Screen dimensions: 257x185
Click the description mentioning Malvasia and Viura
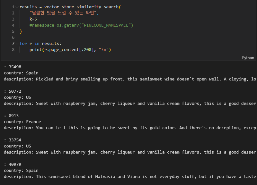point(130,177)
